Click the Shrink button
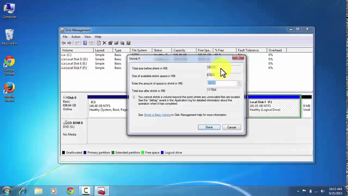 pos(209,127)
